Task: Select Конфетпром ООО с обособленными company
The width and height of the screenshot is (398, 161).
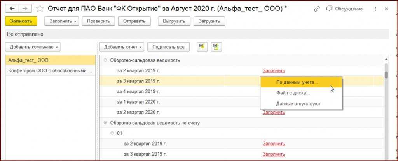Action: pyautogui.click(x=51, y=70)
